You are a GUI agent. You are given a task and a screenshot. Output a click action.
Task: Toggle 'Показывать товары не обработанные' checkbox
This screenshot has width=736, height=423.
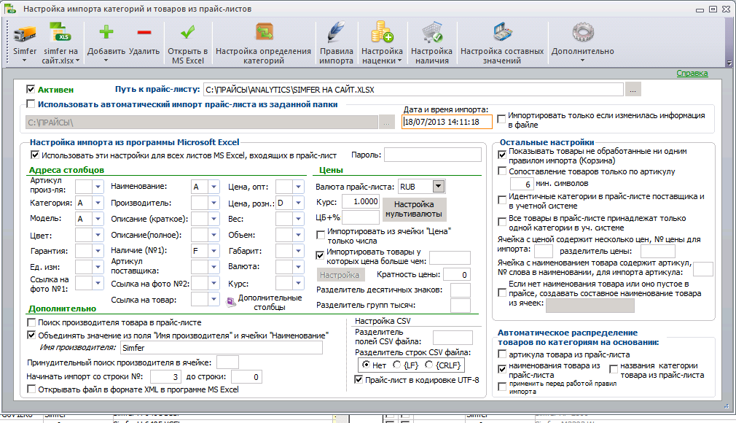point(502,155)
